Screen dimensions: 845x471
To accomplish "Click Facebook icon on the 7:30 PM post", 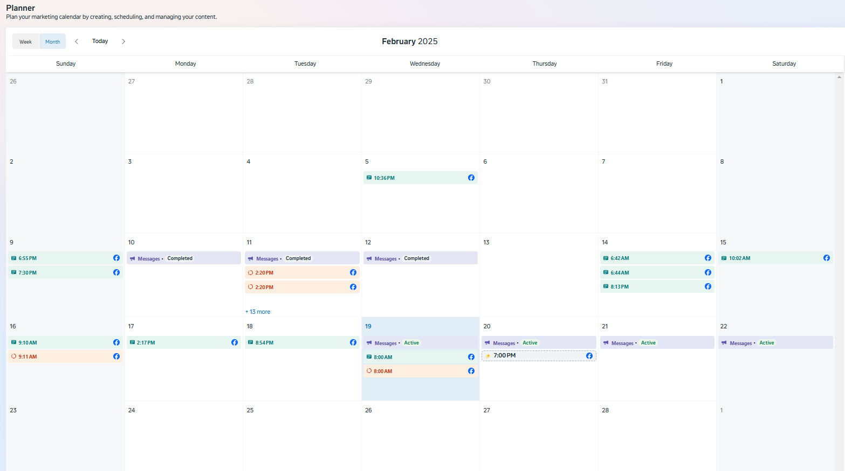I will click(116, 272).
